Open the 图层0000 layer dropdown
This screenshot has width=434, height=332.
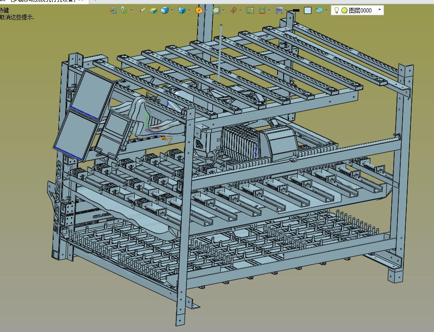[380, 10]
